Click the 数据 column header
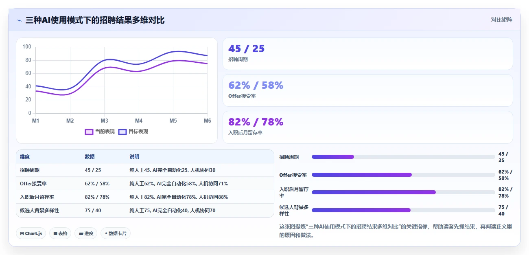 (90, 157)
